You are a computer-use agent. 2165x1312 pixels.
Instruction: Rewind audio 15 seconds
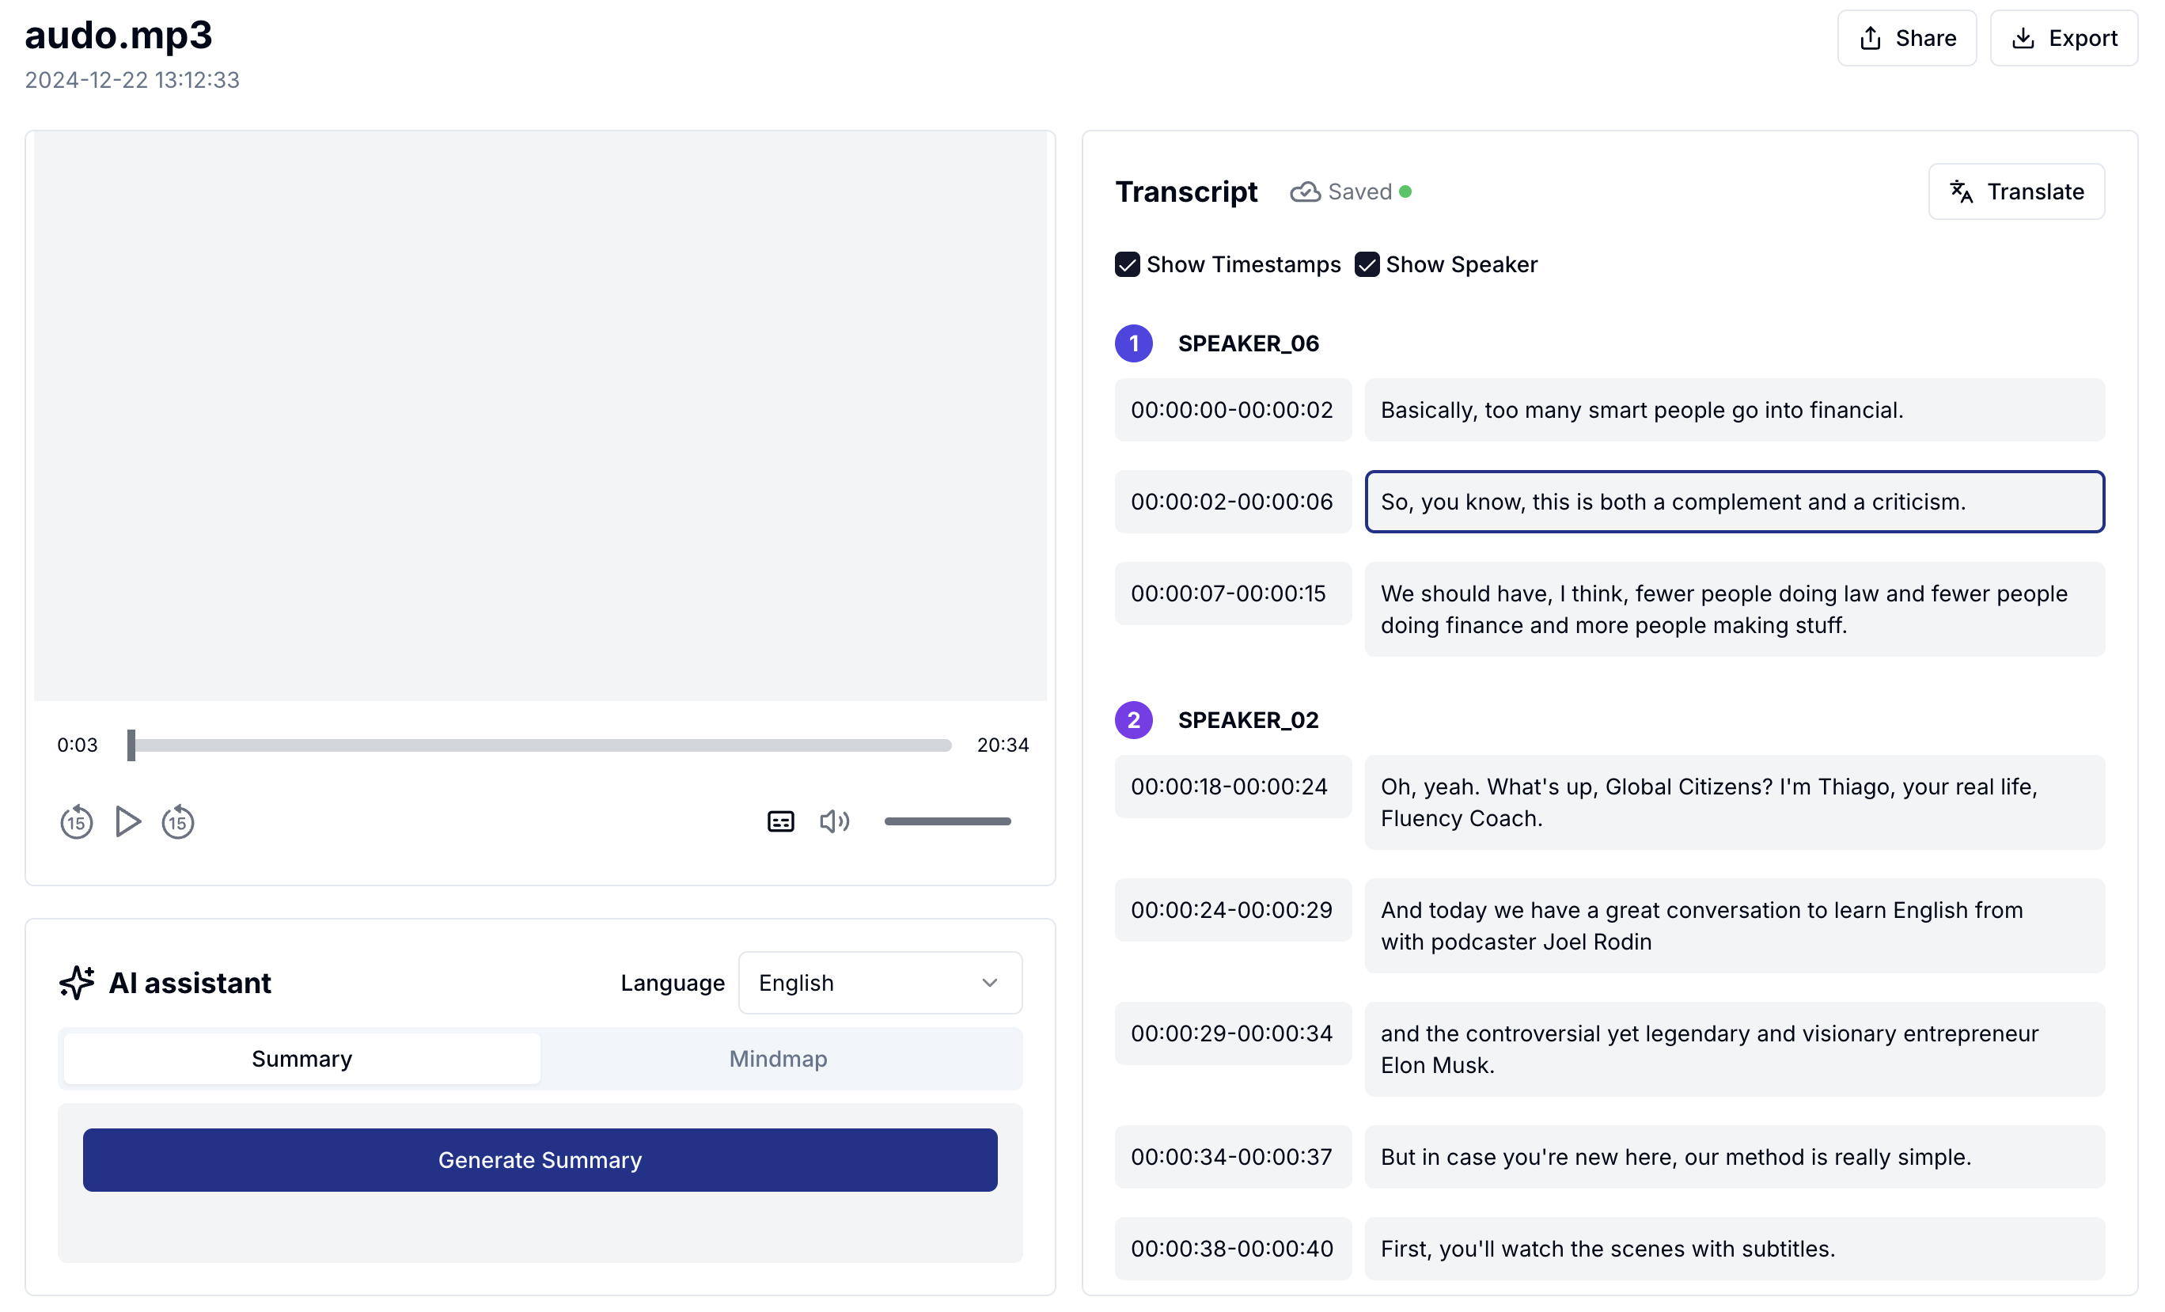77,821
